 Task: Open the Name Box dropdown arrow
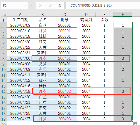(x=25, y=5)
